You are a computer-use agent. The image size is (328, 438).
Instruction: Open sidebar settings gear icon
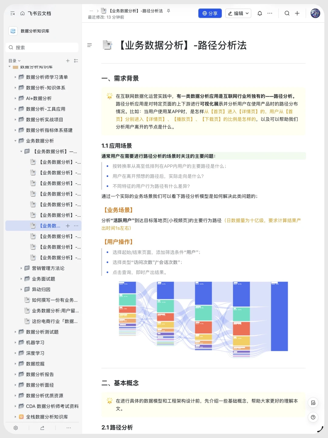pos(16,428)
